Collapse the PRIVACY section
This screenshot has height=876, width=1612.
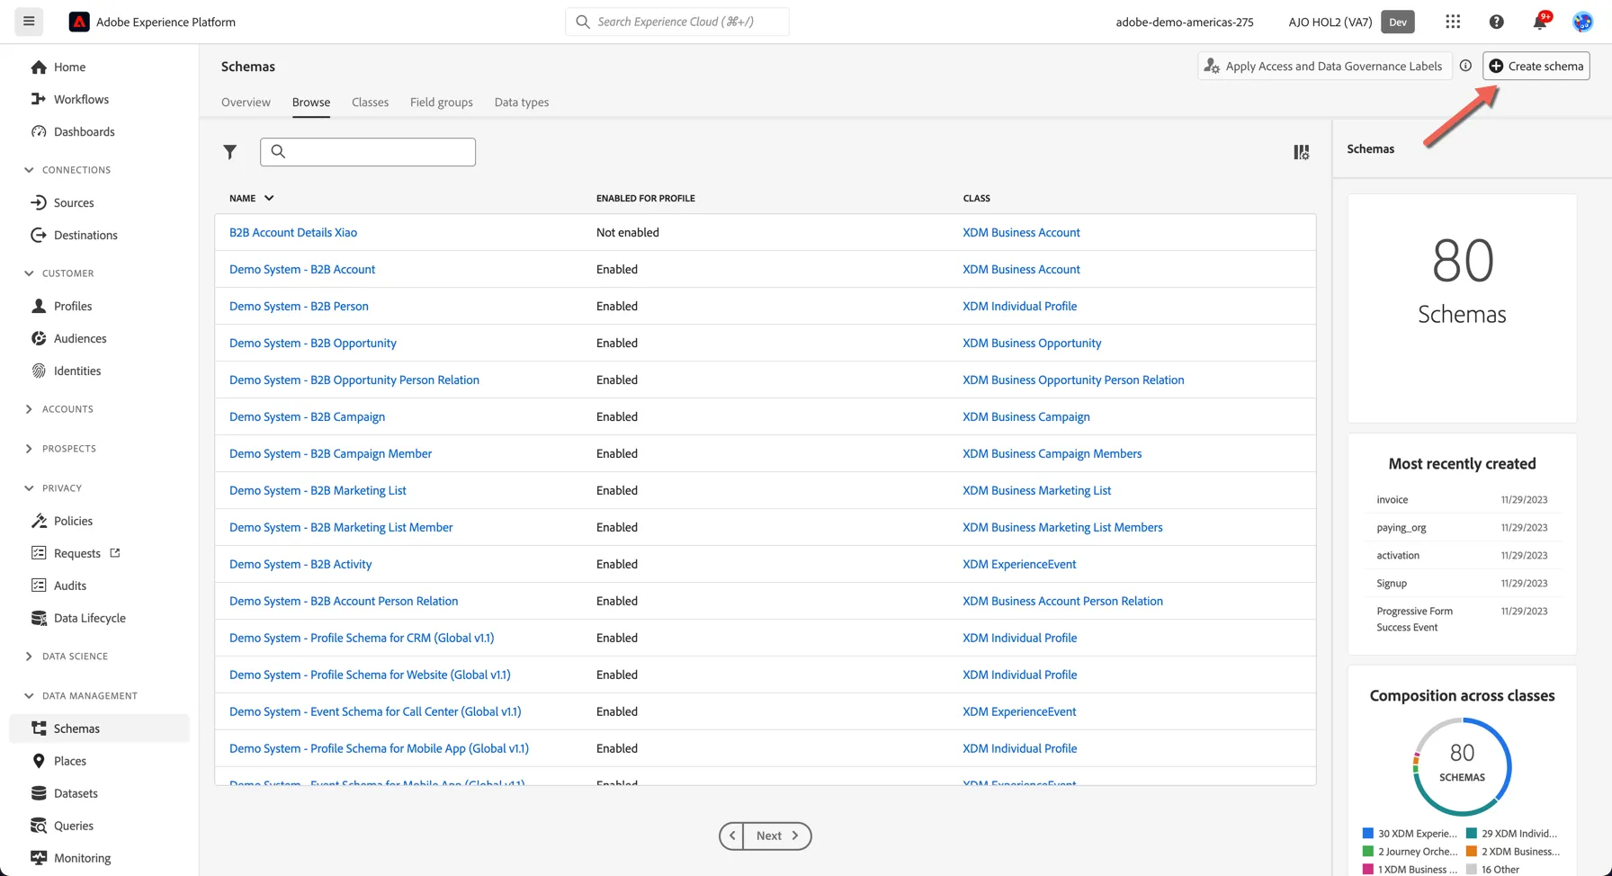coord(29,488)
